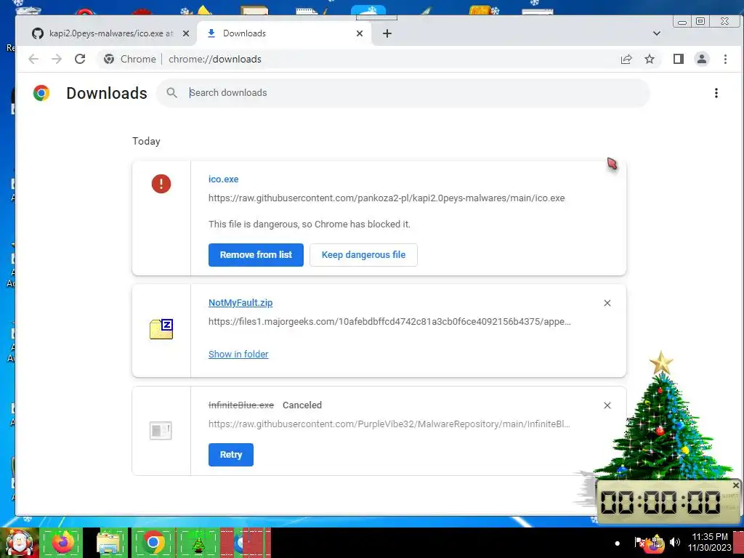Click the Action Center flag icon

pos(639,542)
